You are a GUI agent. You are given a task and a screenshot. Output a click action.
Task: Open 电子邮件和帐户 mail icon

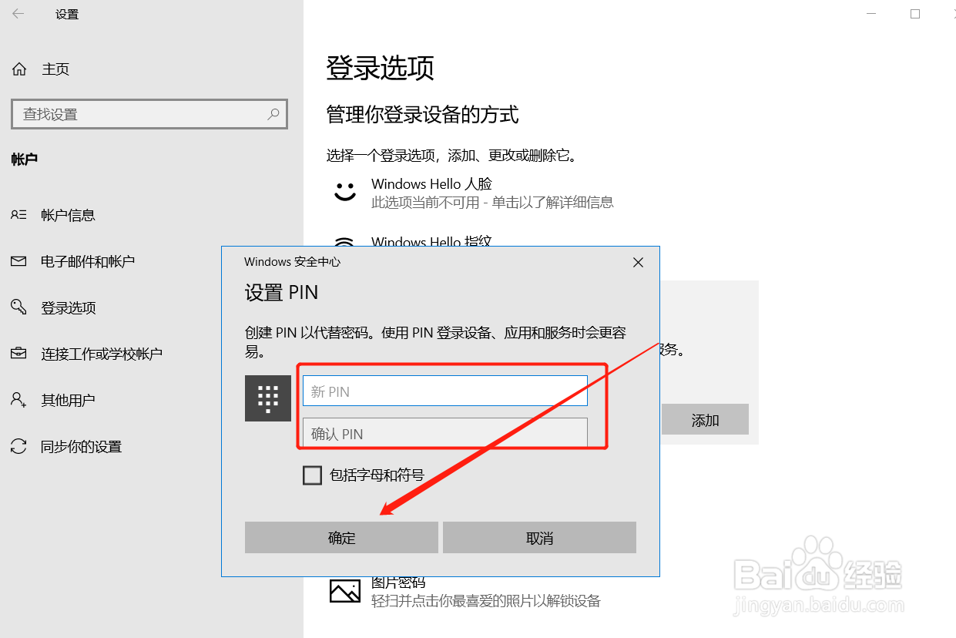pyautogui.click(x=19, y=261)
